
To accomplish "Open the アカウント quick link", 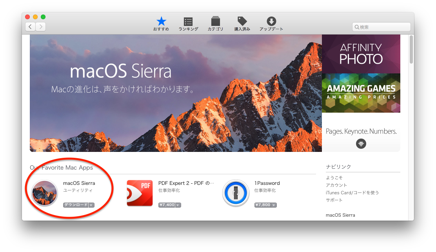I will [336, 185].
